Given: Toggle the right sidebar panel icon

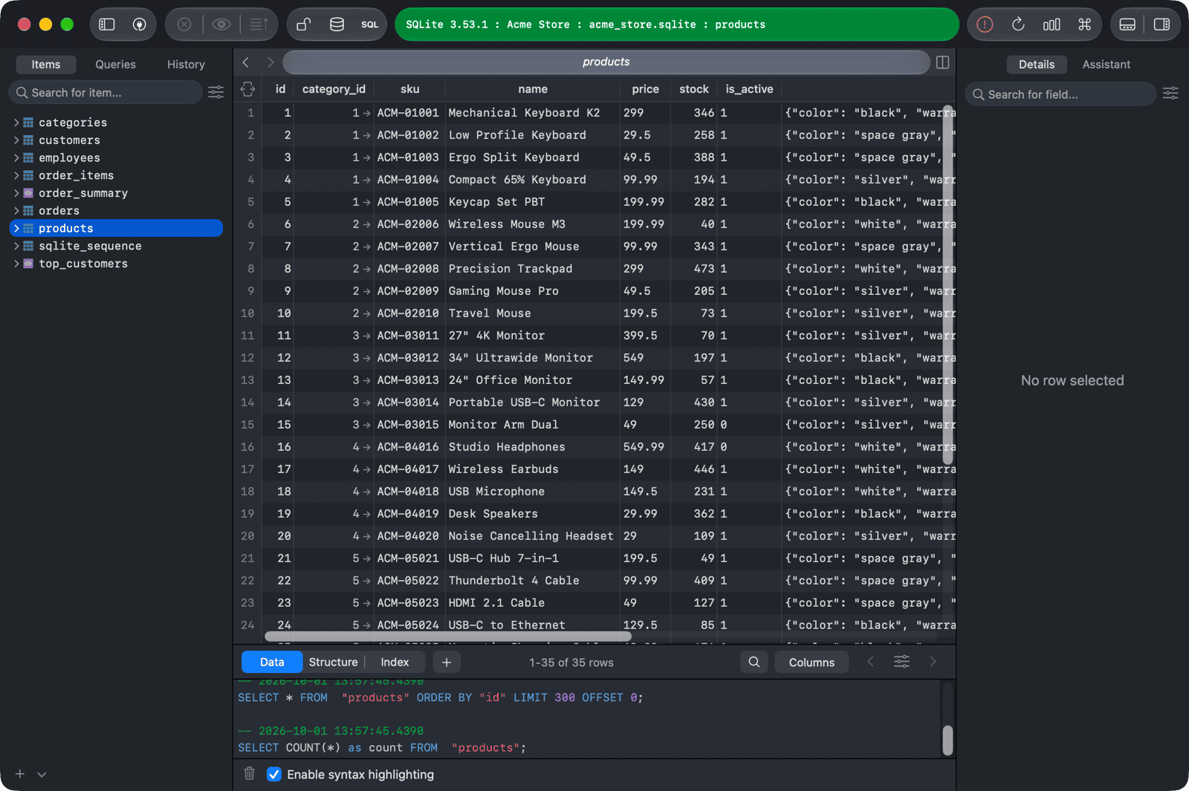Looking at the screenshot, I should (1162, 25).
